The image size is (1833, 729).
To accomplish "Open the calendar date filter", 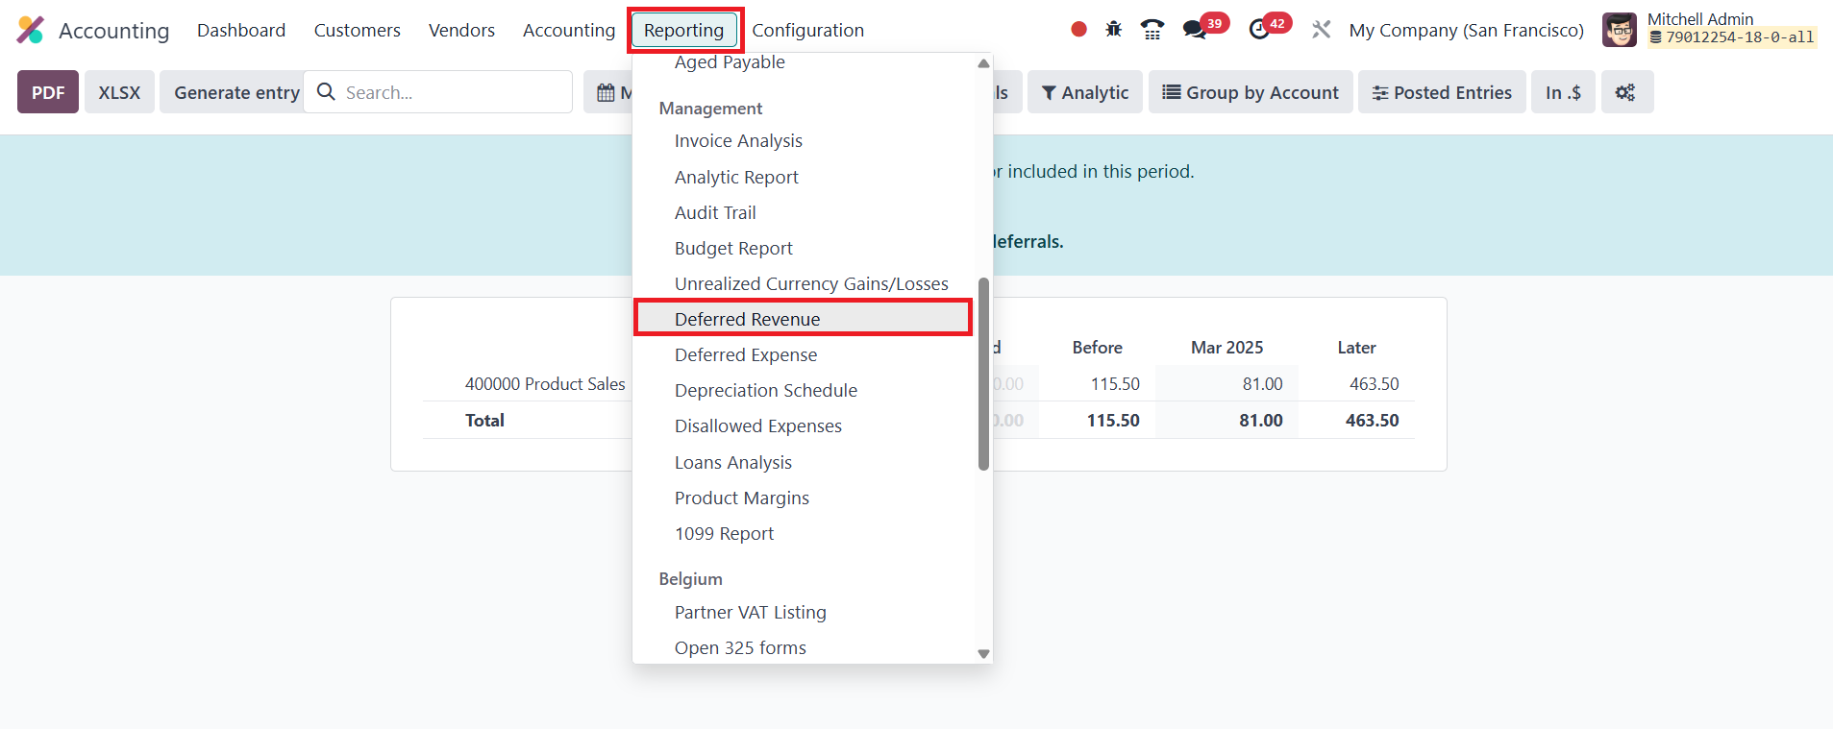I will tap(606, 92).
